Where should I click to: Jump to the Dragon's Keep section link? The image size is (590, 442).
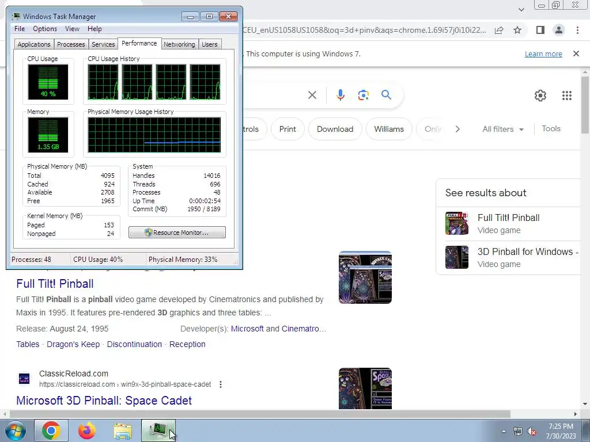[73, 344]
